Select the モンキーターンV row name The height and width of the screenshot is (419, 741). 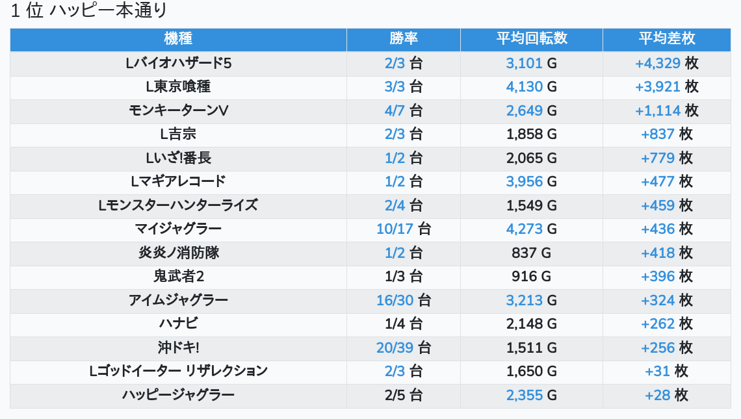[178, 111]
